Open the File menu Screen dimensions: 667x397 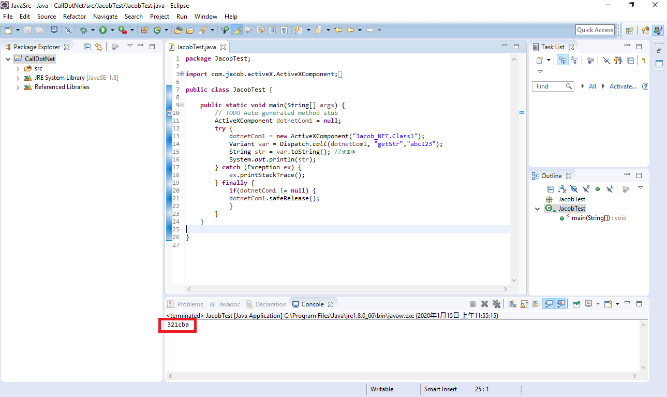[8, 17]
